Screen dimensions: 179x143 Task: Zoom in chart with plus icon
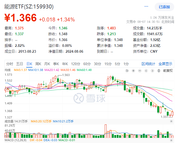click(x=133, y=71)
